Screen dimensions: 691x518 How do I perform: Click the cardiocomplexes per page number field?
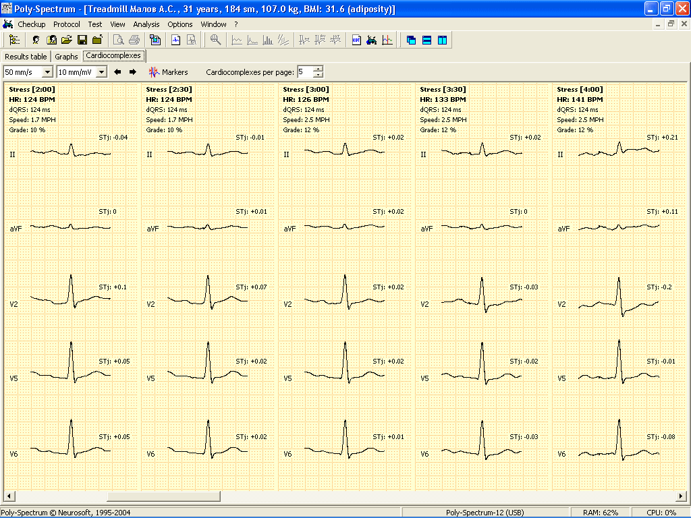[306, 71]
